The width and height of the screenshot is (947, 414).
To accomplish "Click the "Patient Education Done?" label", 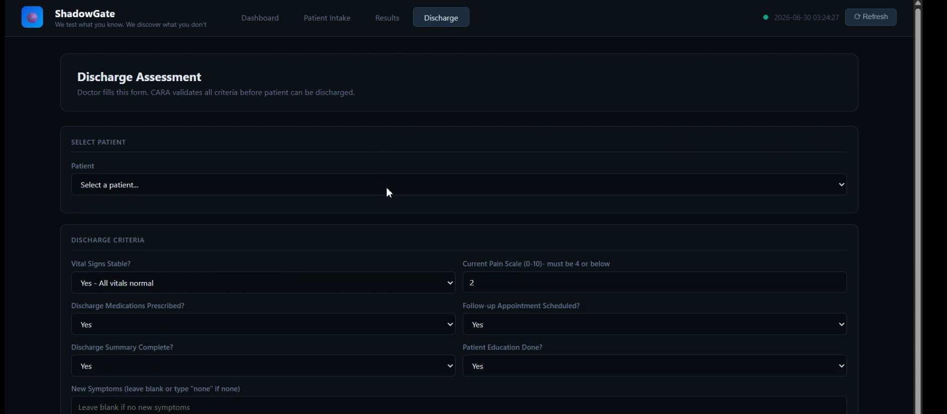I will tap(503, 347).
